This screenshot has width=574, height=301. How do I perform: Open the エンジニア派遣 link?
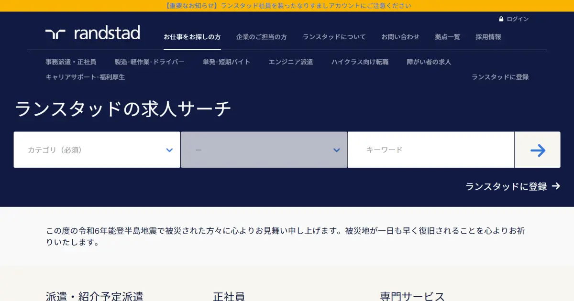[290, 62]
